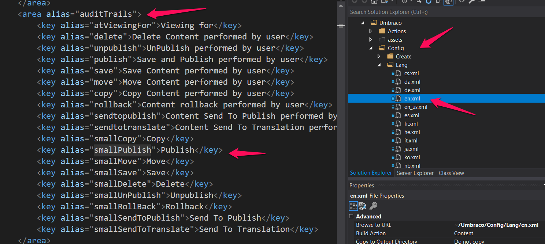The height and width of the screenshot is (244, 545).
Task: Expand the Create folder node
Action: pyautogui.click(x=379, y=56)
